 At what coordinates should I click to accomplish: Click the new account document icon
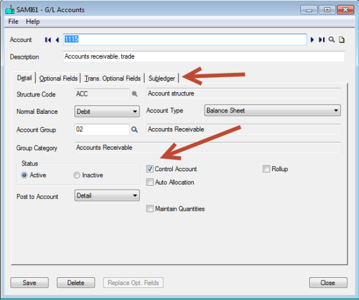pyautogui.click(x=342, y=40)
